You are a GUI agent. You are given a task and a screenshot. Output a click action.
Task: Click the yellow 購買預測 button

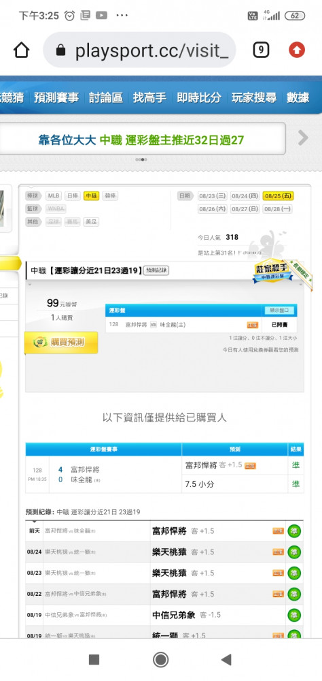[x=61, y=342]
